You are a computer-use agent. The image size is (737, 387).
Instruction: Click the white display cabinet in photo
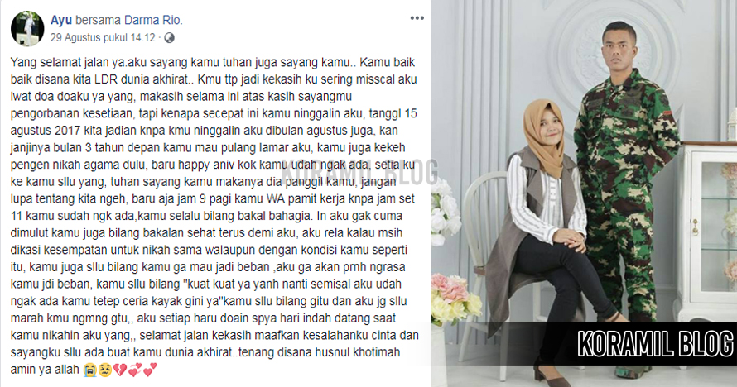[x=706, y=232]
